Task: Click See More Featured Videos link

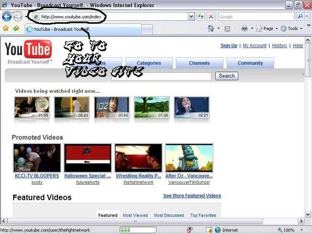Action: click(192, 196)
